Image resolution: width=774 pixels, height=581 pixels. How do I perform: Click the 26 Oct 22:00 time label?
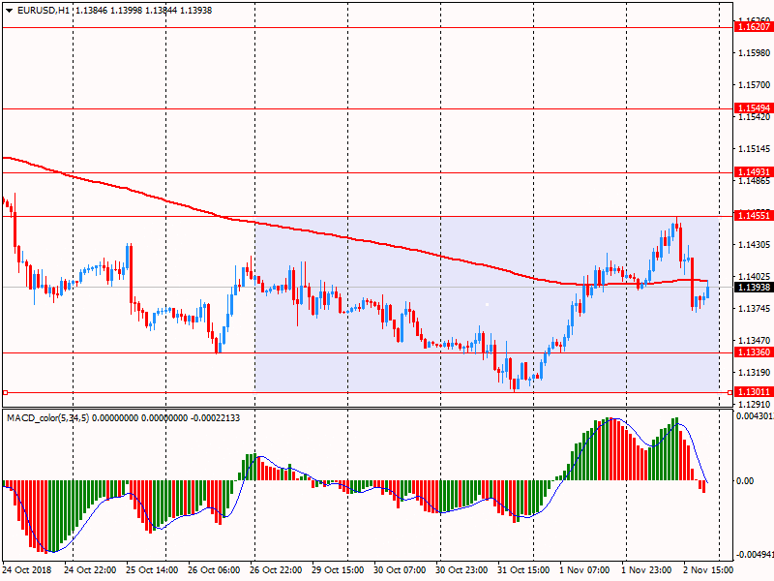(276, 569)
